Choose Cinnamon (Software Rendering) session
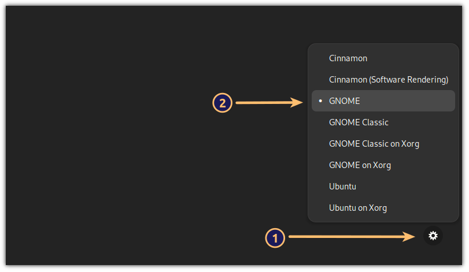Viewport: 469px width, 272px height. click(x=389, y=80)
